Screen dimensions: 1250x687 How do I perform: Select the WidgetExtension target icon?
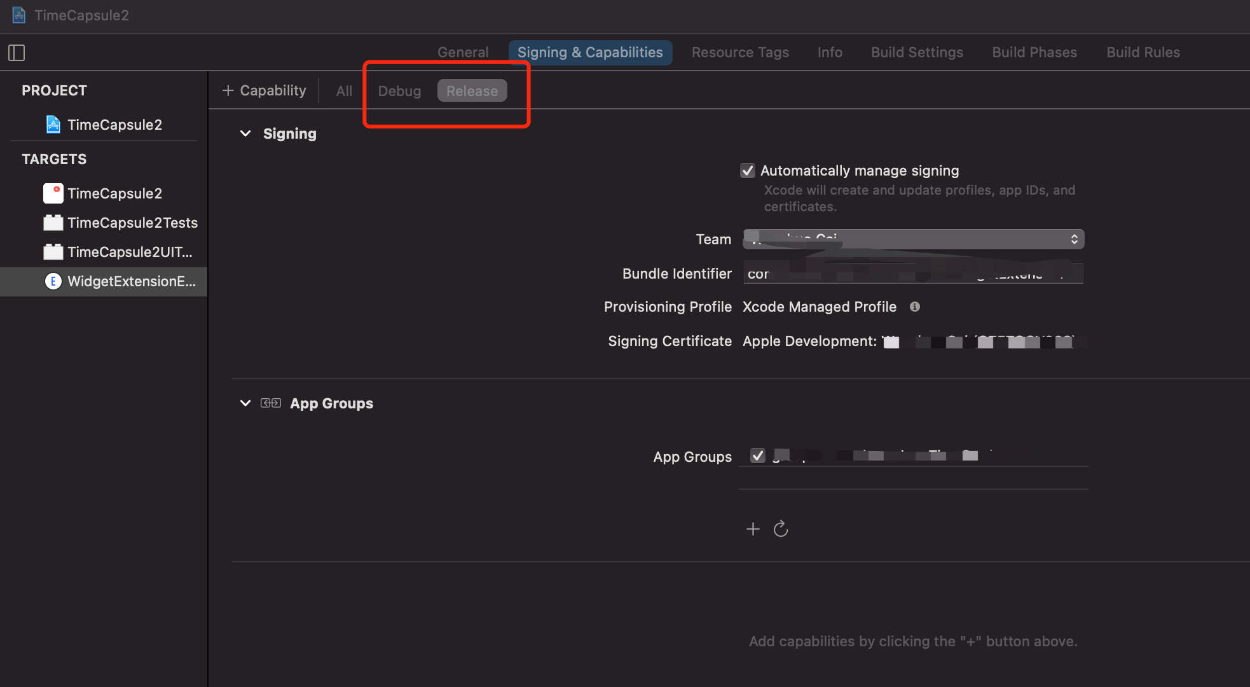53,281
